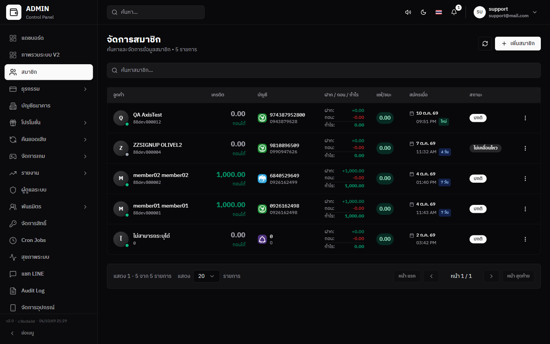The width and height of the screenshot is (550, 344).
Task: Open Audit Log in the sidebar
Action: pyautogui.click(x=49, y=291)
